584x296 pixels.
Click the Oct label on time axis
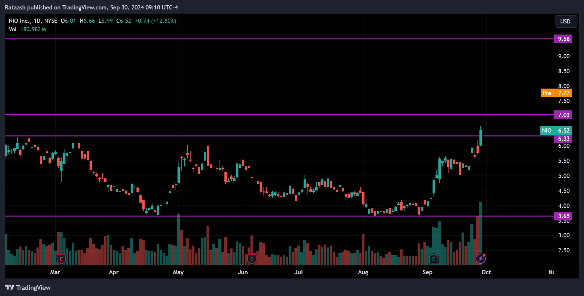coord(486,272)
